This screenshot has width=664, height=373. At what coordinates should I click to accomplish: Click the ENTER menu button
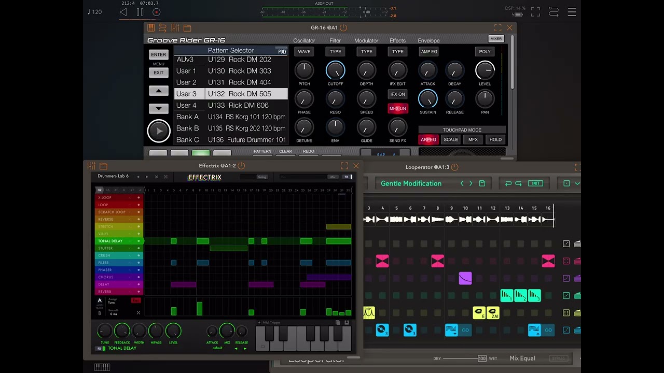coord(159,54)
